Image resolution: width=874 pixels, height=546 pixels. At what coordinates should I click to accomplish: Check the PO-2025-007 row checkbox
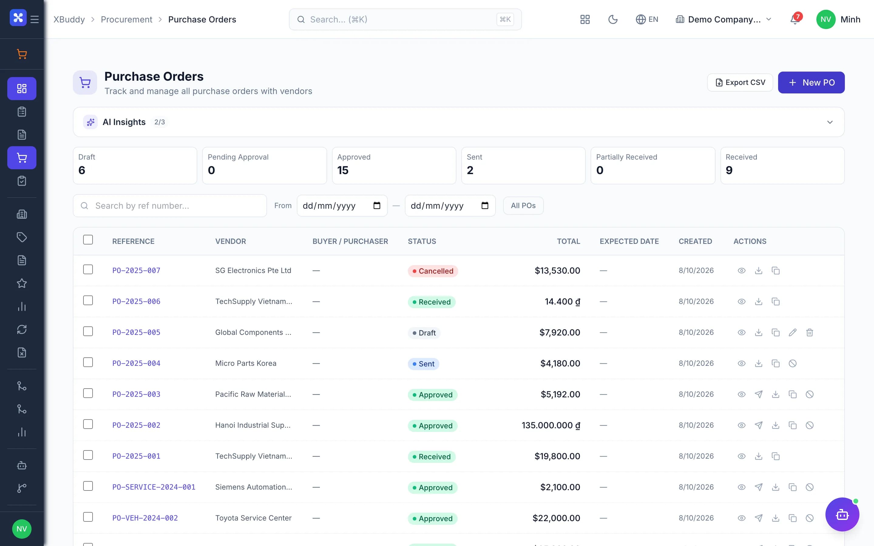[x=88, y=269]
